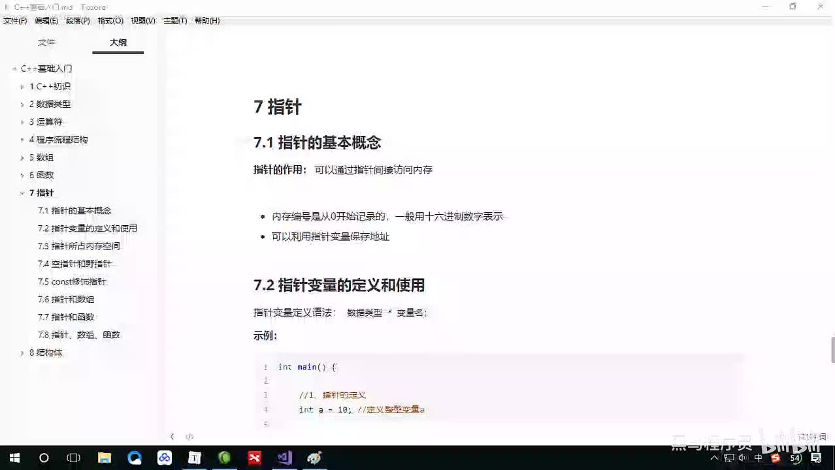The image size is (835, 470).
Task: Expand the 1 C++初识 outline node
Action: tap(22, 87)
